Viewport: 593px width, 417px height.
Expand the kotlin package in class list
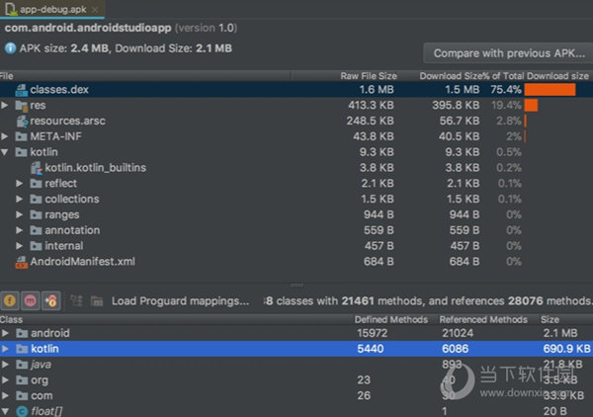click(5, 349)
